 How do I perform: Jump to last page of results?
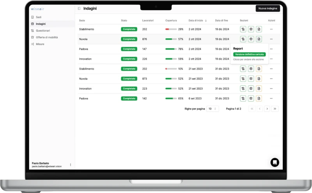coord(275,109)
